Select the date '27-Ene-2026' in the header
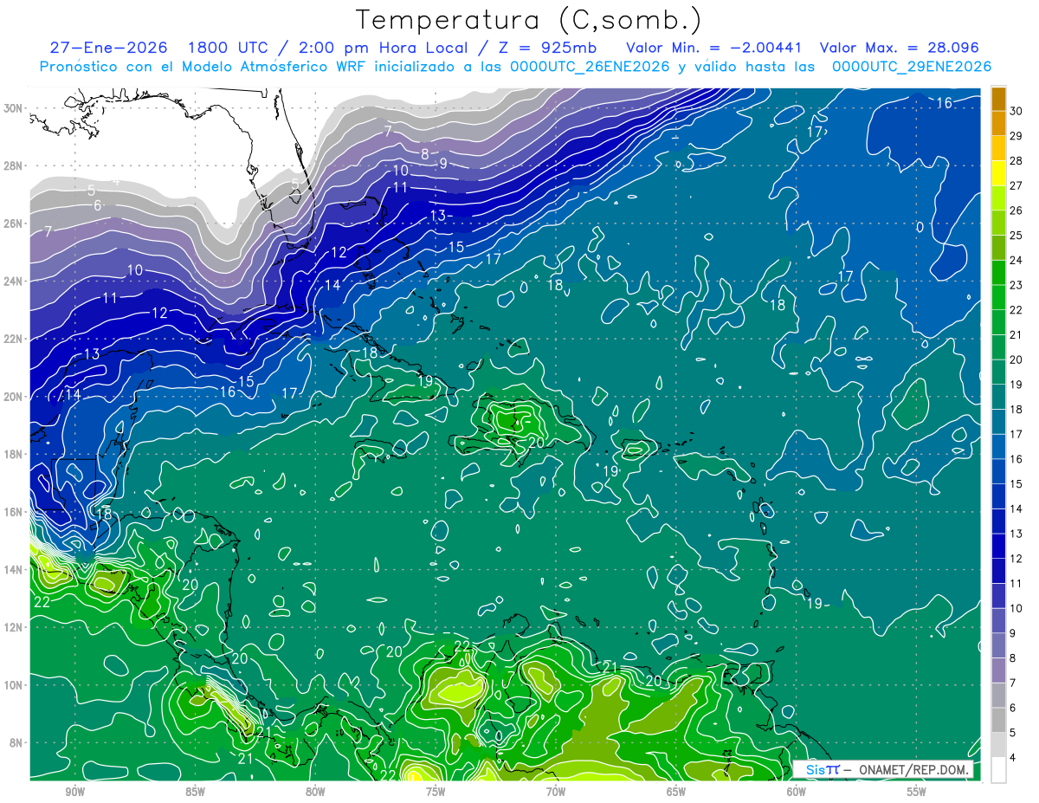The width and height of the screenshot is (1039, 803). point(108,48)
